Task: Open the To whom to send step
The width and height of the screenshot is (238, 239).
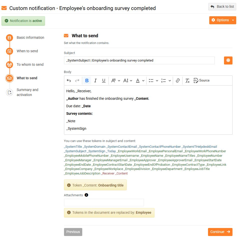Action: (30, 64)
